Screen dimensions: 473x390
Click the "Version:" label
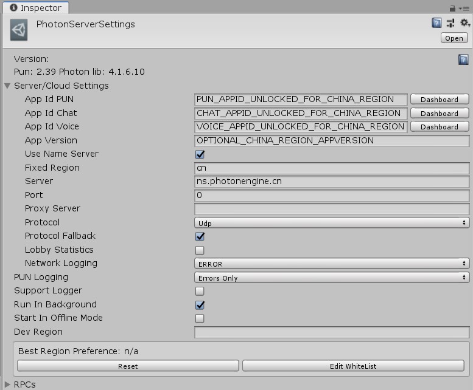point(32,59)
